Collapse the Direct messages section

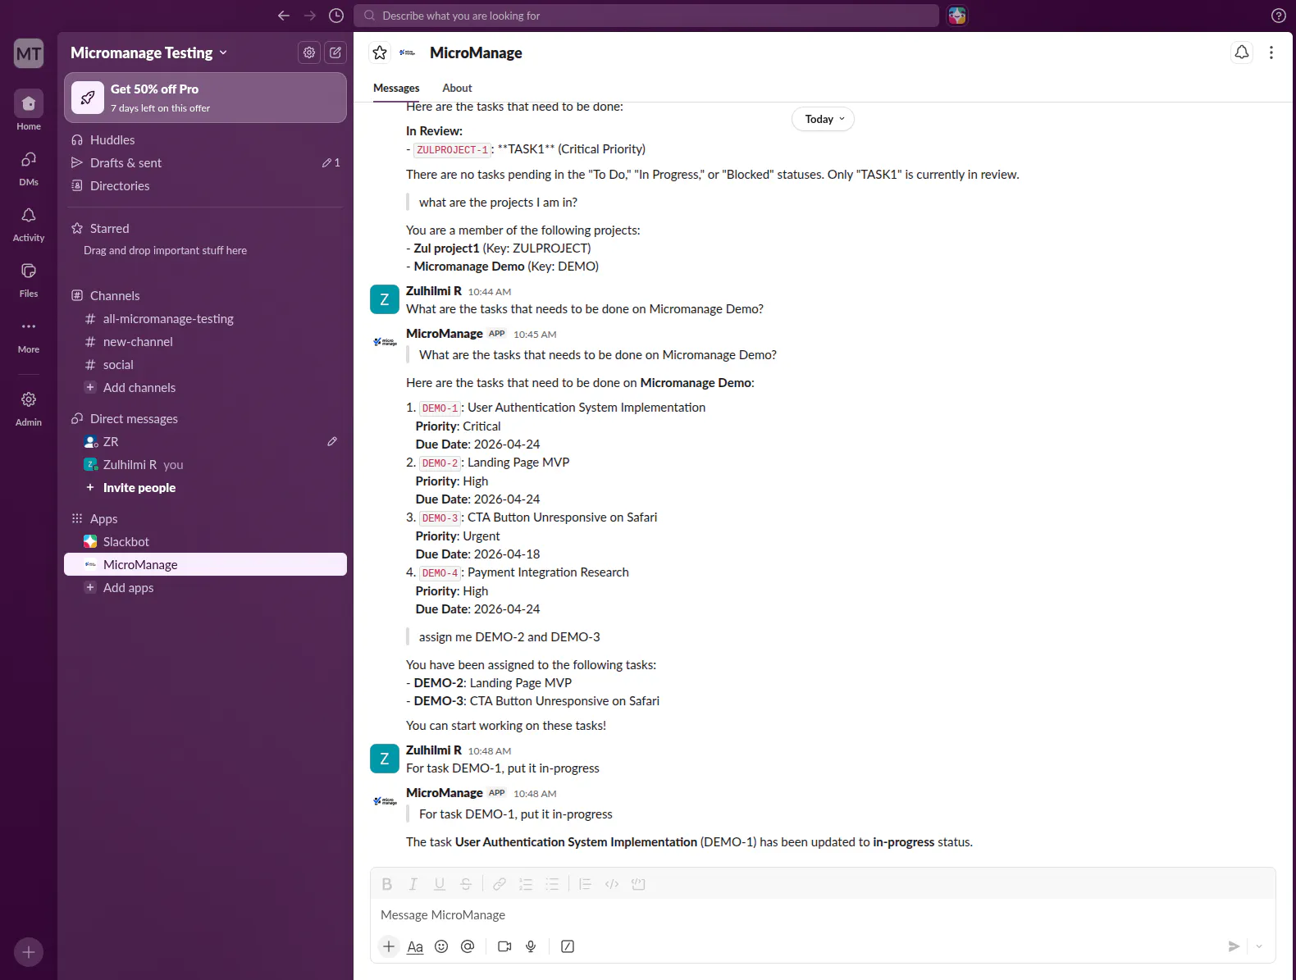[x=134, y=418]
